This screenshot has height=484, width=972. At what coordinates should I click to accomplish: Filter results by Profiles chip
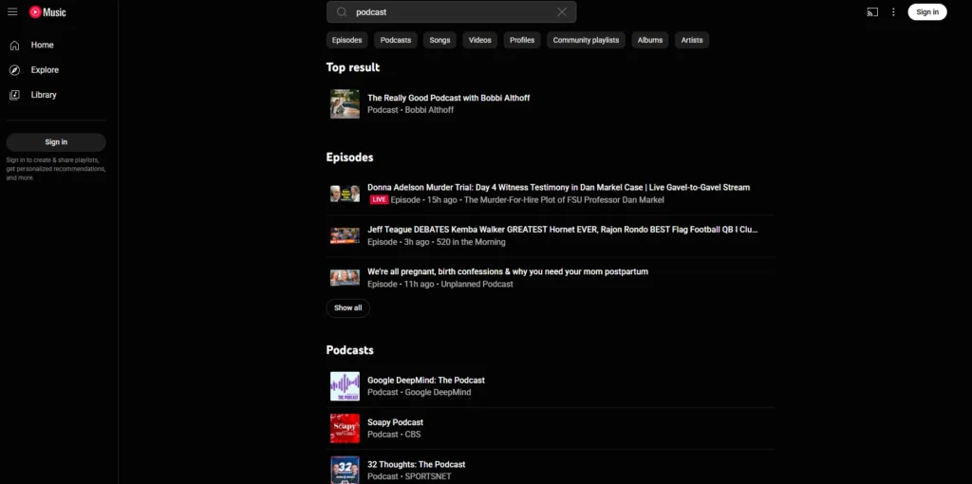(522, 40)
